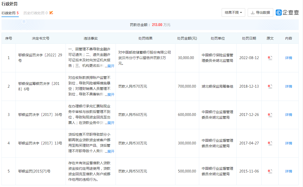This screenshot has width=303, height=187.
Task: Open 详情 for the 300,000.00 penalty row
Action: 288,143
